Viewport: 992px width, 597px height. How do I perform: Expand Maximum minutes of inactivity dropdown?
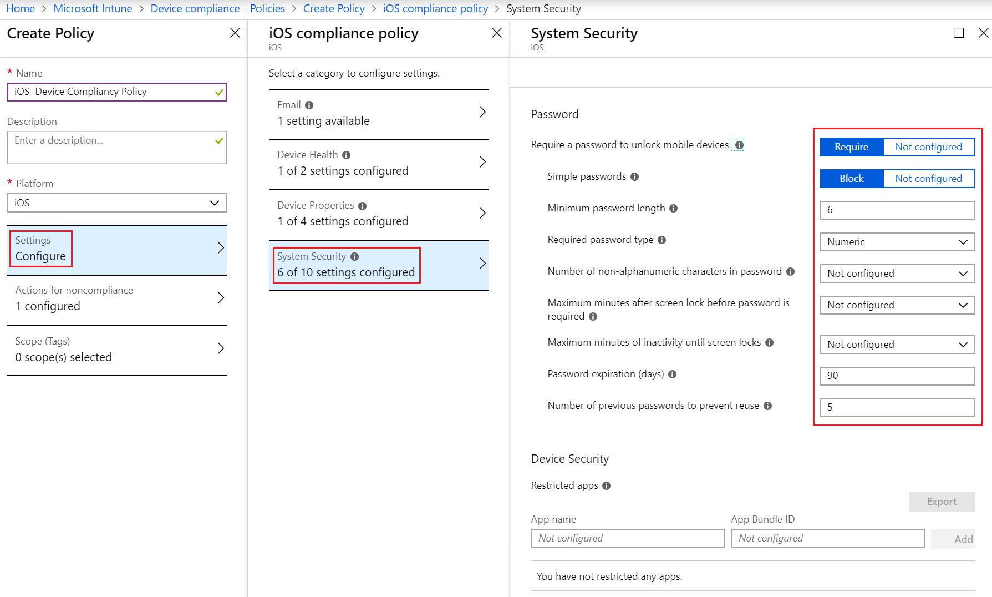pyautogui.click(x=897, y=345)
